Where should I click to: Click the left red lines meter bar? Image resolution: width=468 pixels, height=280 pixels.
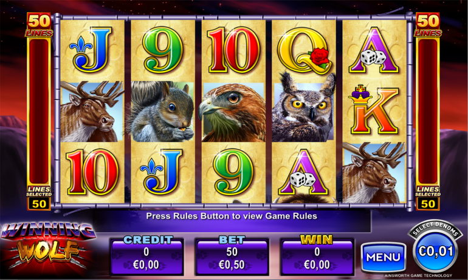click(39, 112)
